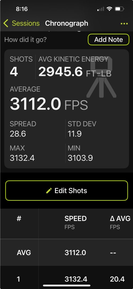Select the Δ AVG column header
The width and height of the screenshot is (133, 289).
(x=120, y=222)
